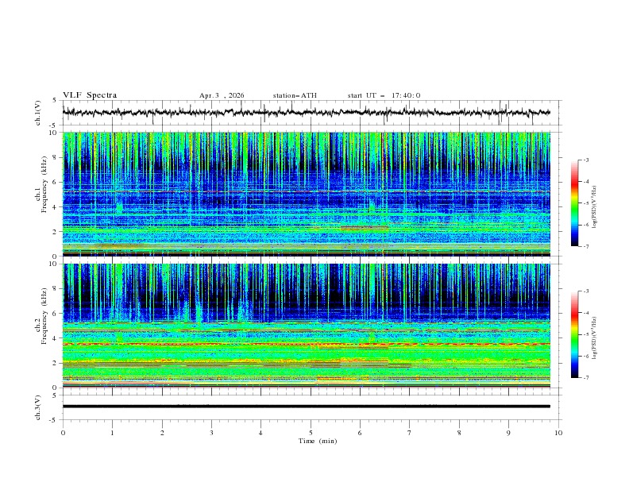Click the "10" tick on ch.1 frequency axis
This screenshot has height=486, width=629.
pos(54,133)
